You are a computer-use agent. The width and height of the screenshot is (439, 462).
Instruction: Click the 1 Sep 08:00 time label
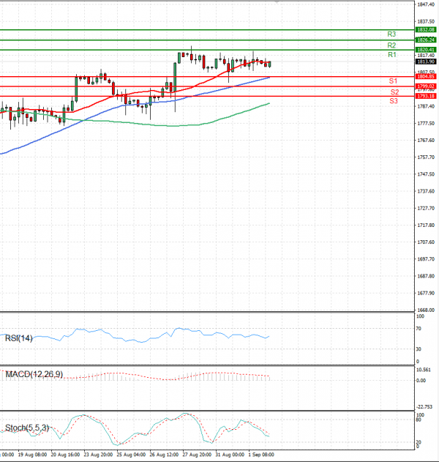point(261,455)
